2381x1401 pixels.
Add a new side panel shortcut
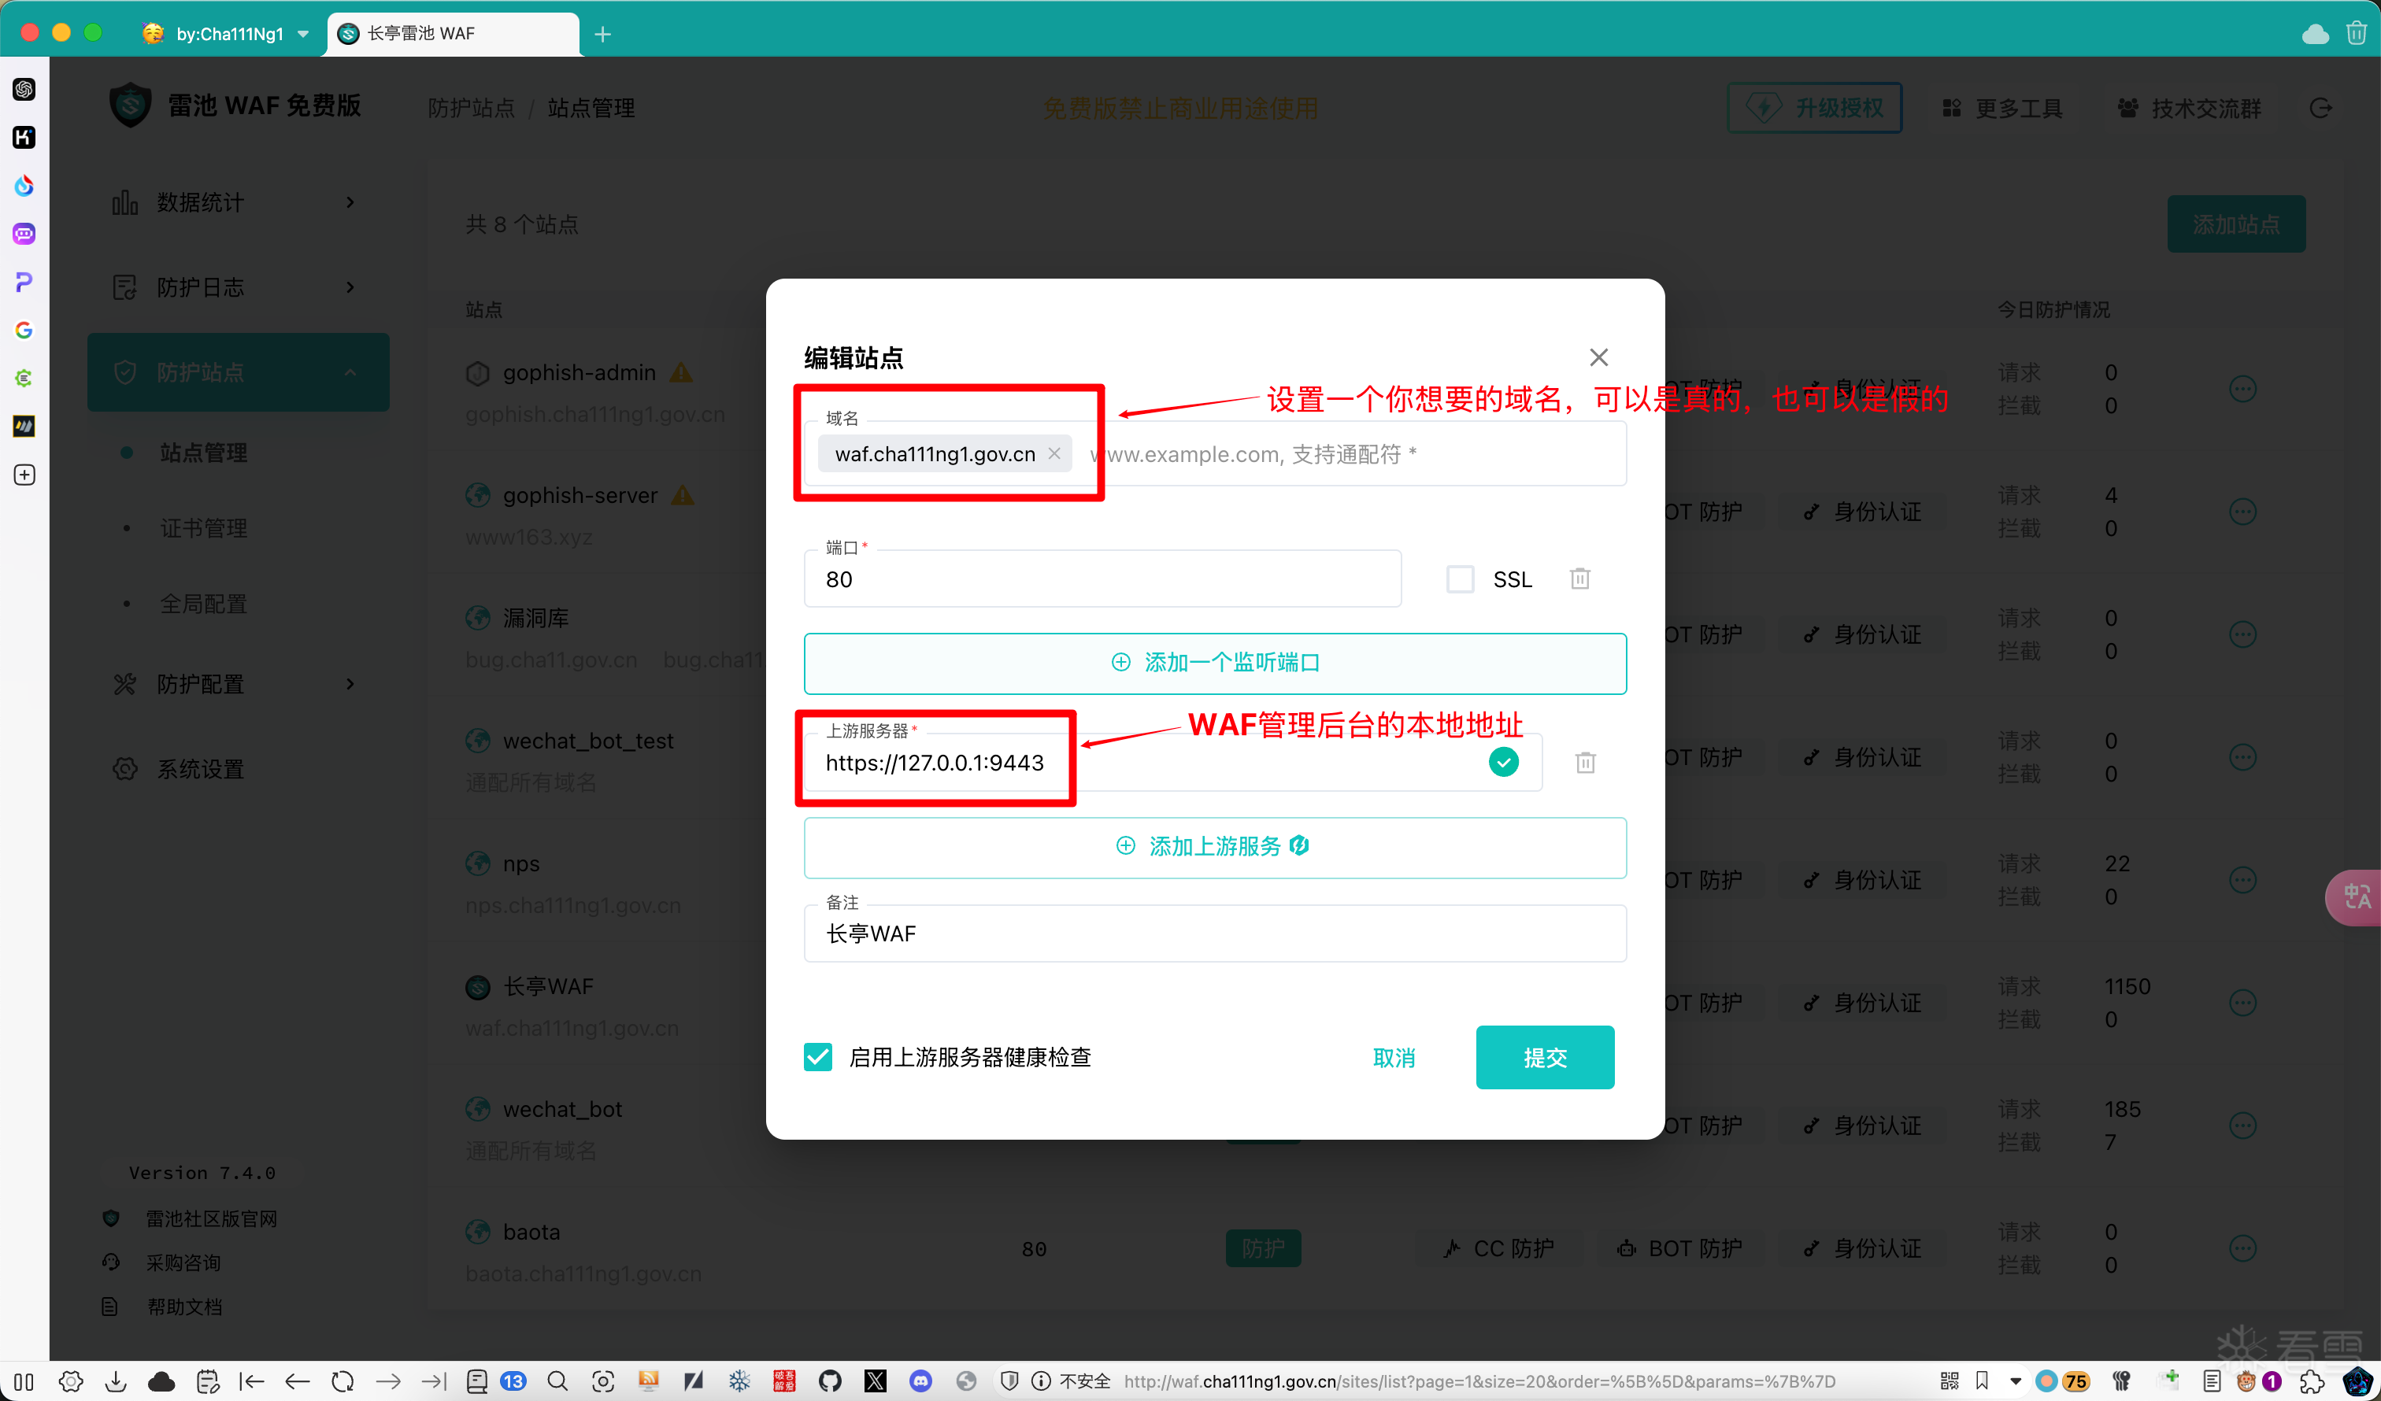pos(24,475)
